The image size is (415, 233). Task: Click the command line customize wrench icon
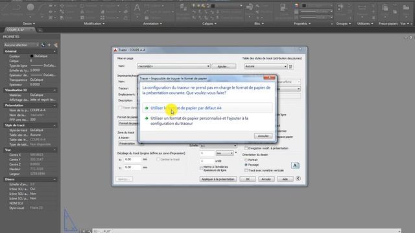coord(89,231)
